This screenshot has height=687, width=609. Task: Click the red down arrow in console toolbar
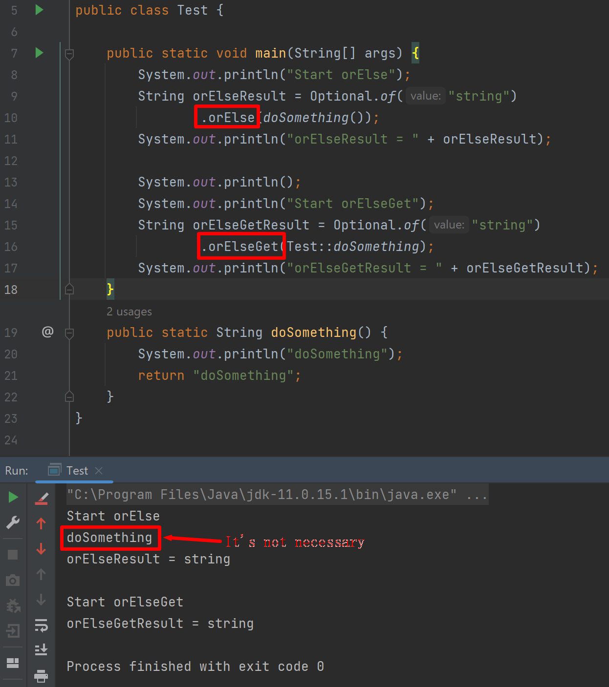[42, 549]
